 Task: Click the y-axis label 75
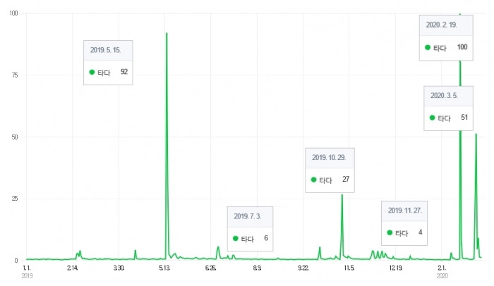tap(15, 75)
